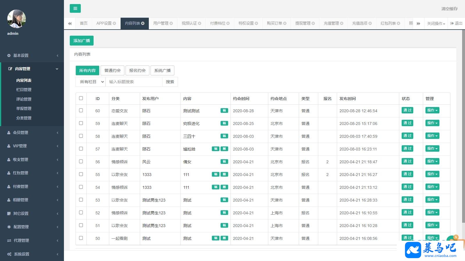The image size is (465, 261).
Task: Click the 图 badge in row ID 50
Action: pyautogui.click(x=224, y=238)
